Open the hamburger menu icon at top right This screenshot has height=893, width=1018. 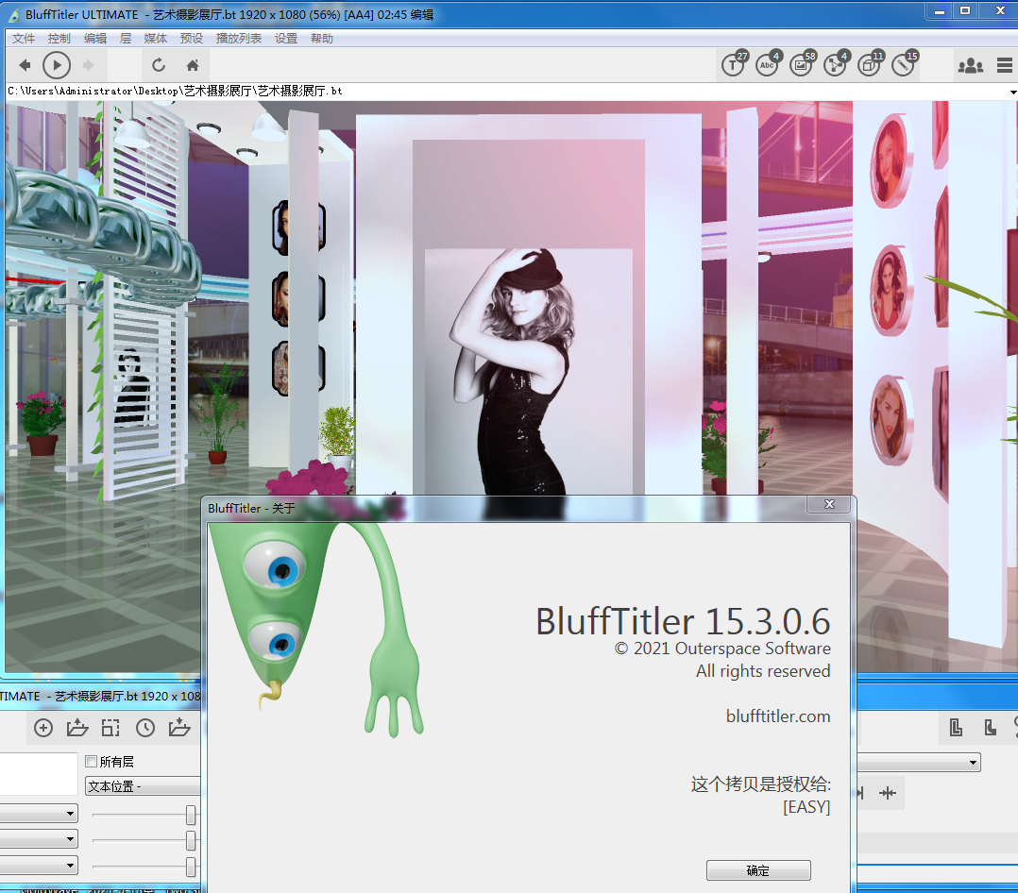click(x=1005, y=65)
